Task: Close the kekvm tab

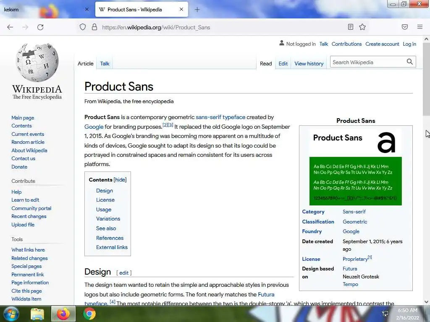Action: click(87, 9)
